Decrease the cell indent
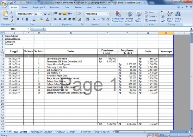193x137 pixels. coord(69,19)
